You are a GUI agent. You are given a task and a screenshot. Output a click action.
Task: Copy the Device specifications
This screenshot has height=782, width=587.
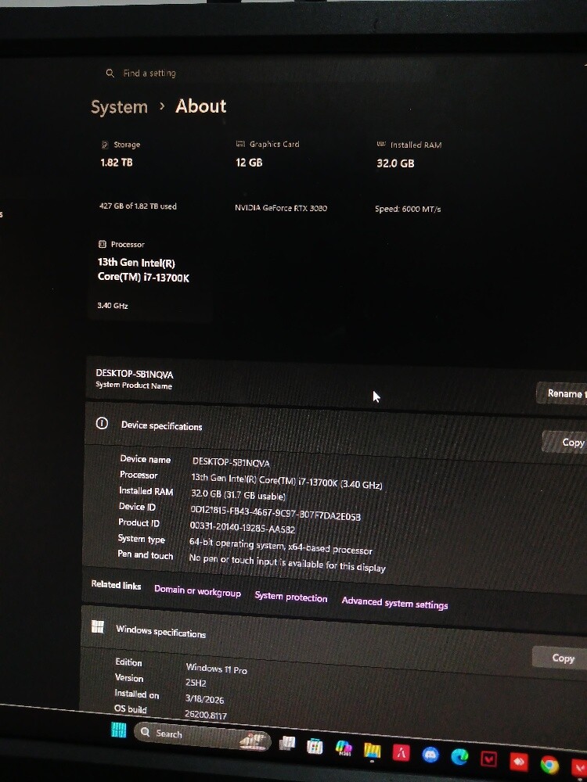click(x=566, y=442)
